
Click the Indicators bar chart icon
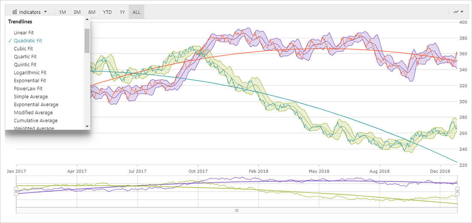14,12
